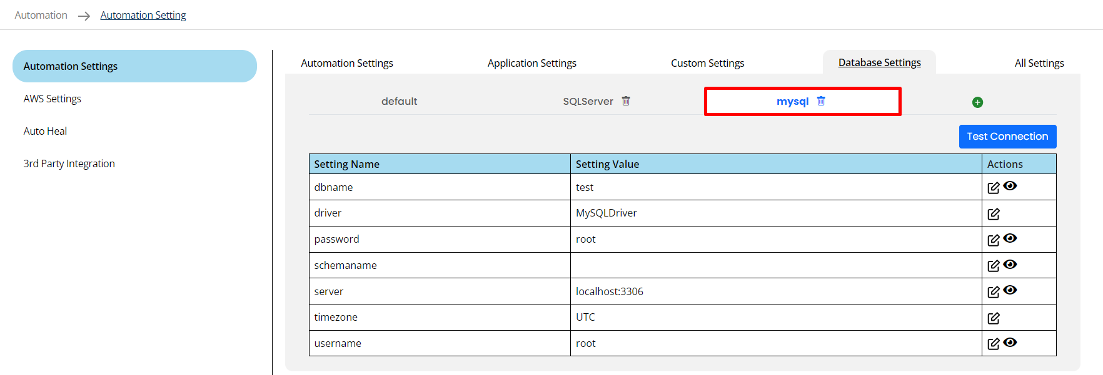Click edit icon for timezone row
Screen dimensions: 1103x375
point(993,318)
